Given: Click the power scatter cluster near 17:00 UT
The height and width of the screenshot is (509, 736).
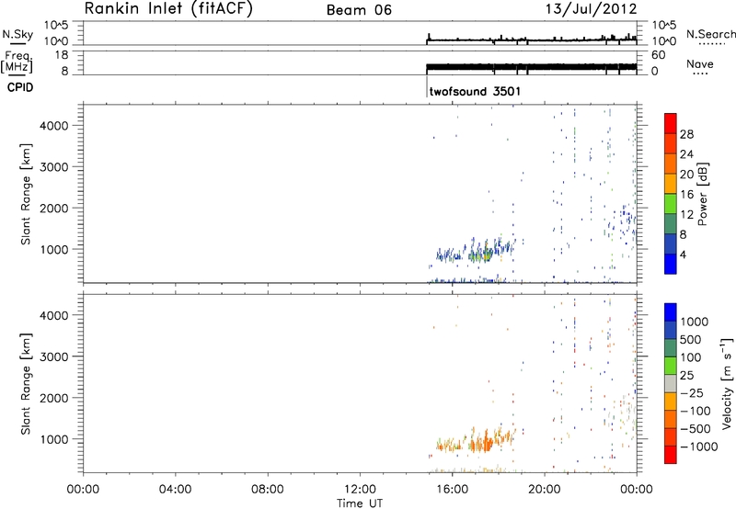Looking at the screenshot, I should point(482,254).
